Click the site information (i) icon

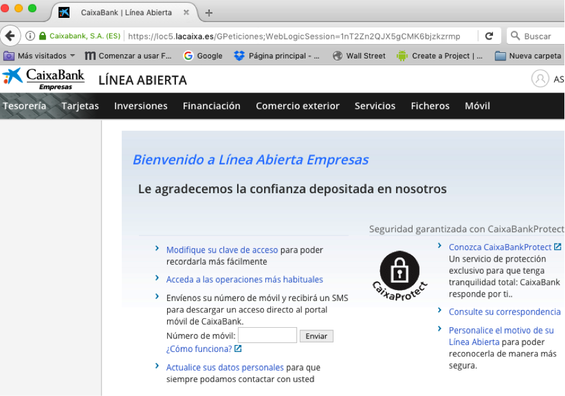pos(30,36)
